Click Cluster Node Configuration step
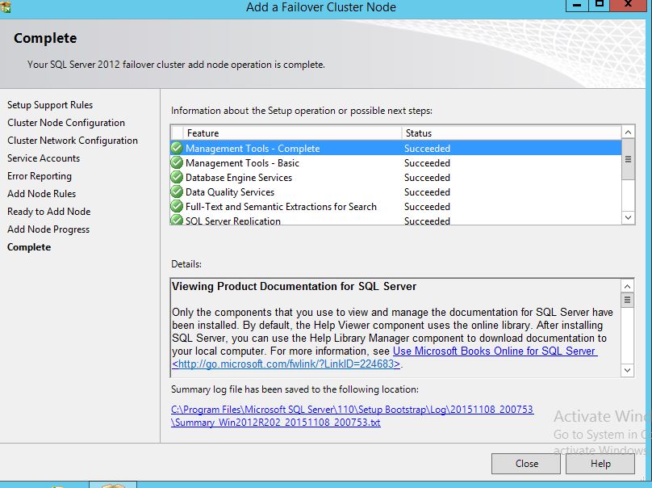The width and height of the screenshot is (652, 488). (66, 123)
